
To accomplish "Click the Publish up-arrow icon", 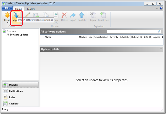I will pyautogui.click(x=82, y=15).
